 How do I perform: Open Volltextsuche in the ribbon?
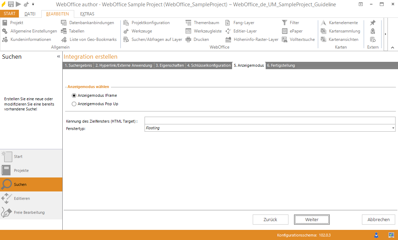pyautogui.click(x=302, y=39)
